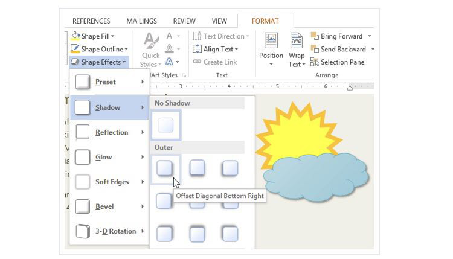The width and height of the screenshot is (453, 259).
Task: Open the Align Text dropdown
Action: [236, 50]
